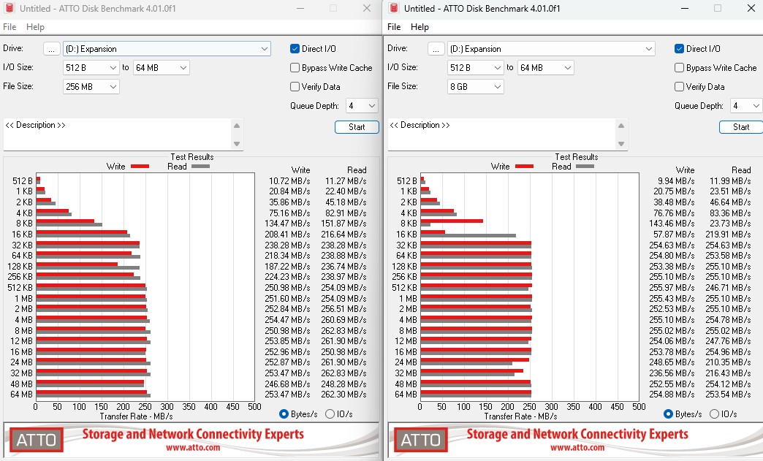Screen dimensions: 763x461
Task: Open 64 MB I/O size dropdown, right window
Action: coord(546,68)
